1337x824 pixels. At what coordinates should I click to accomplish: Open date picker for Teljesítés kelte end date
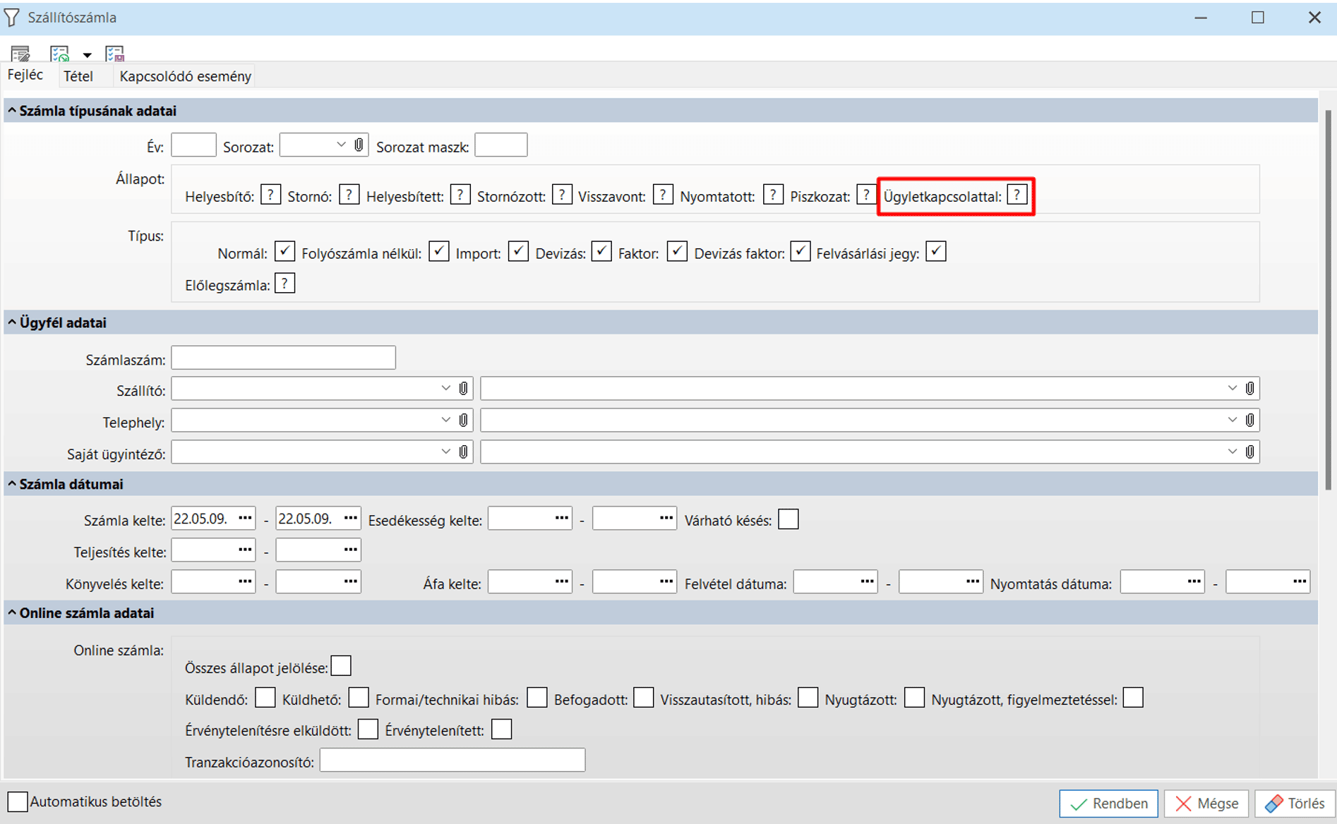pos(350,550)
